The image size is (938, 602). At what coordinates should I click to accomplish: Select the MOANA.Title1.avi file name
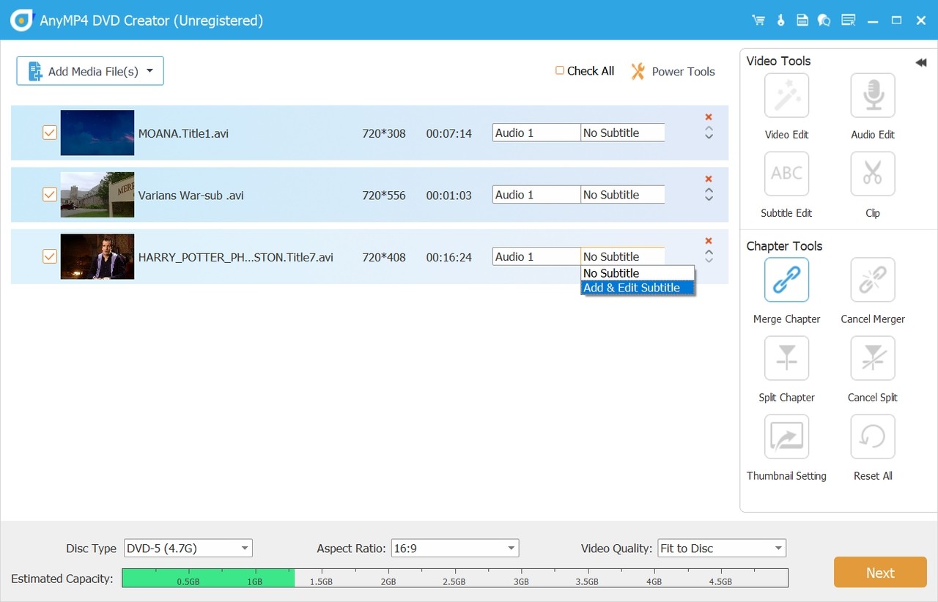[183, 133]
